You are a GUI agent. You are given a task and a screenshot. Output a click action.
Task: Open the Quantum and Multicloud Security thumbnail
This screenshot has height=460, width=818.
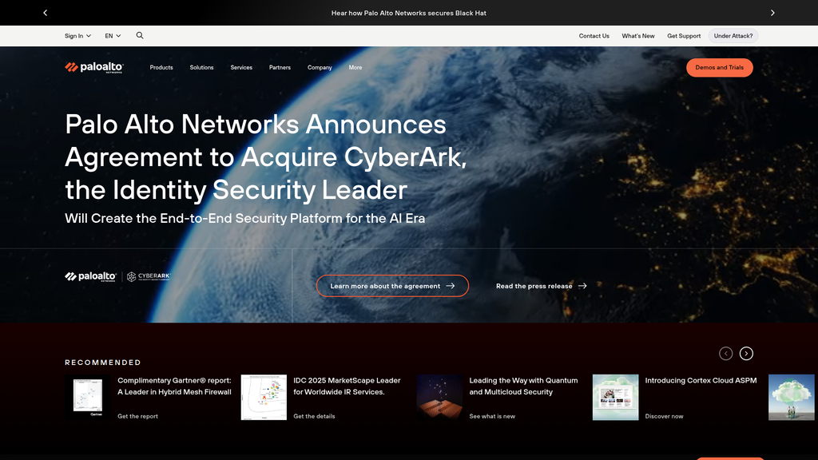pyautogui.click(x=439, y=397)
